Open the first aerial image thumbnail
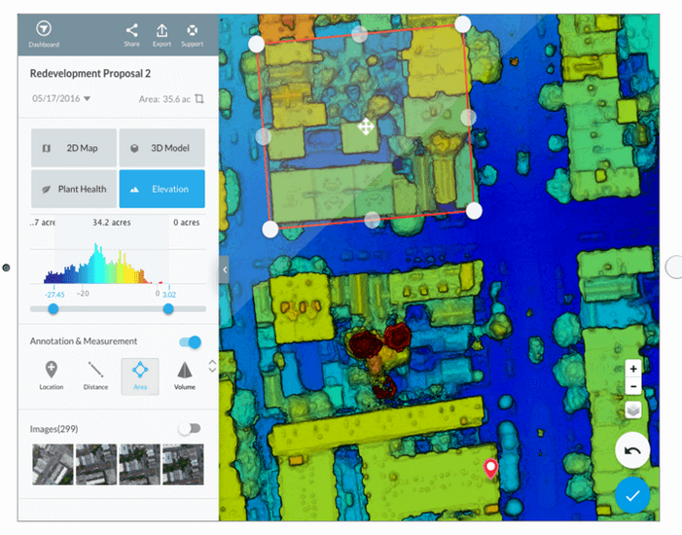The height and width of the screenshot is (535, 682). (52, 464)
